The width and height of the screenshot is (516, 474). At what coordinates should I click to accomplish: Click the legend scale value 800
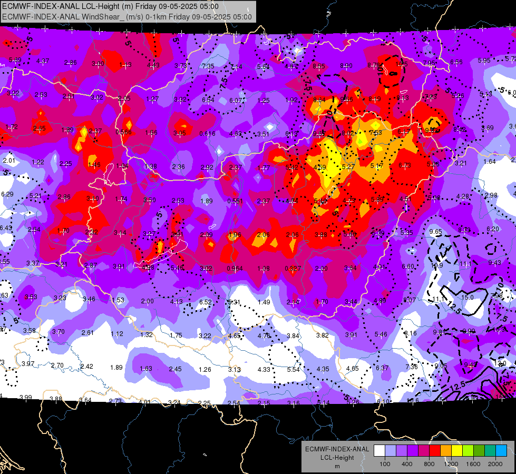point(429,464)
